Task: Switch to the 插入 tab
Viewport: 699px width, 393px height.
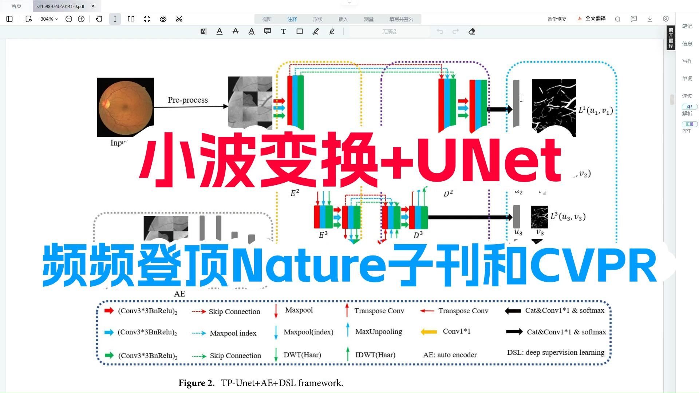Action: 343,19
